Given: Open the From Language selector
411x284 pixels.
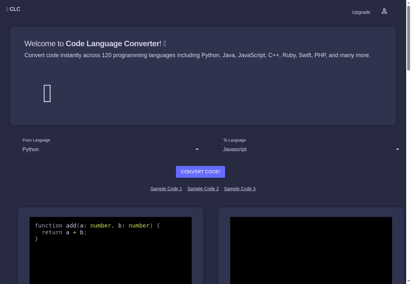Looking at the screenshot, I should 111,149.
